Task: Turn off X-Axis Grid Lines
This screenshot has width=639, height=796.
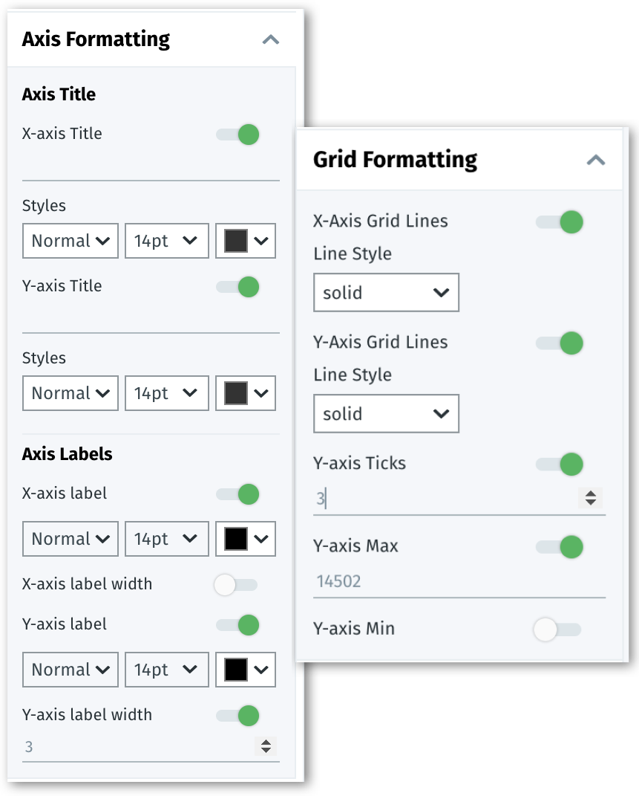Action: 560,221
